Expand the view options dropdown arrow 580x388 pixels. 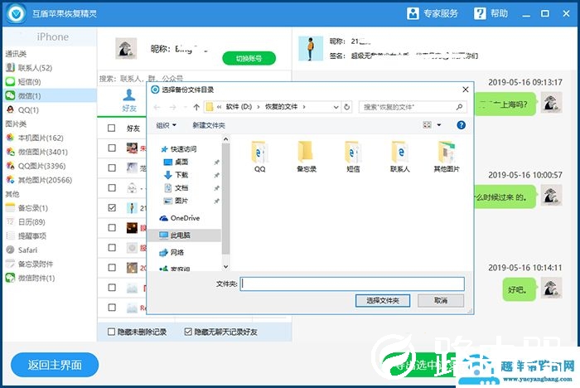439,125
